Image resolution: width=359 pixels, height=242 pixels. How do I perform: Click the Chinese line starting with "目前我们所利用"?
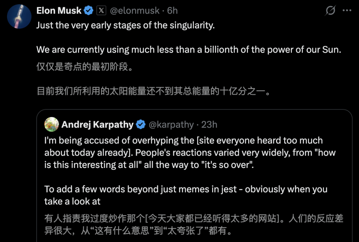(153, 91)
